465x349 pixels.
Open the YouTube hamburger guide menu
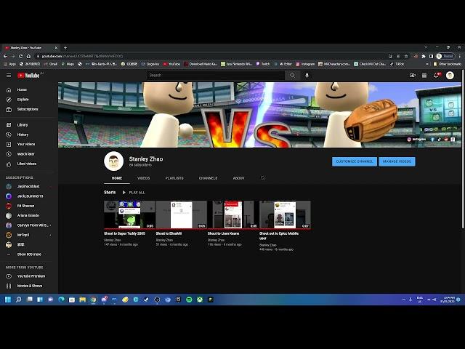click(9, 76)
